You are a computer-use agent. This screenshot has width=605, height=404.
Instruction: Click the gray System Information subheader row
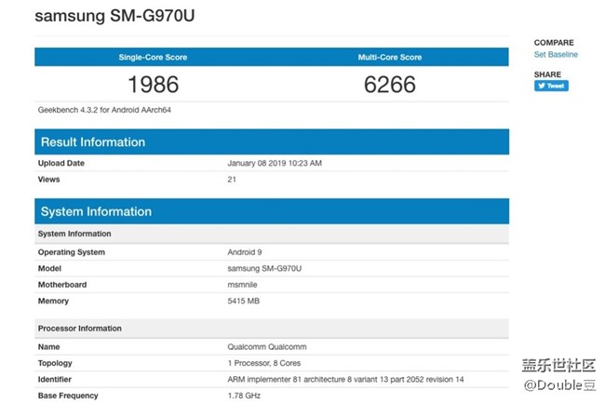[x=272, y=234]
